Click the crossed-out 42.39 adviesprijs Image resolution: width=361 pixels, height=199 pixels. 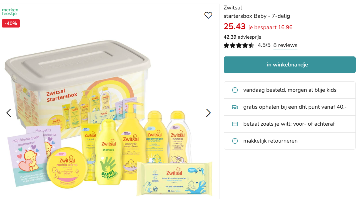pos(230,37)
